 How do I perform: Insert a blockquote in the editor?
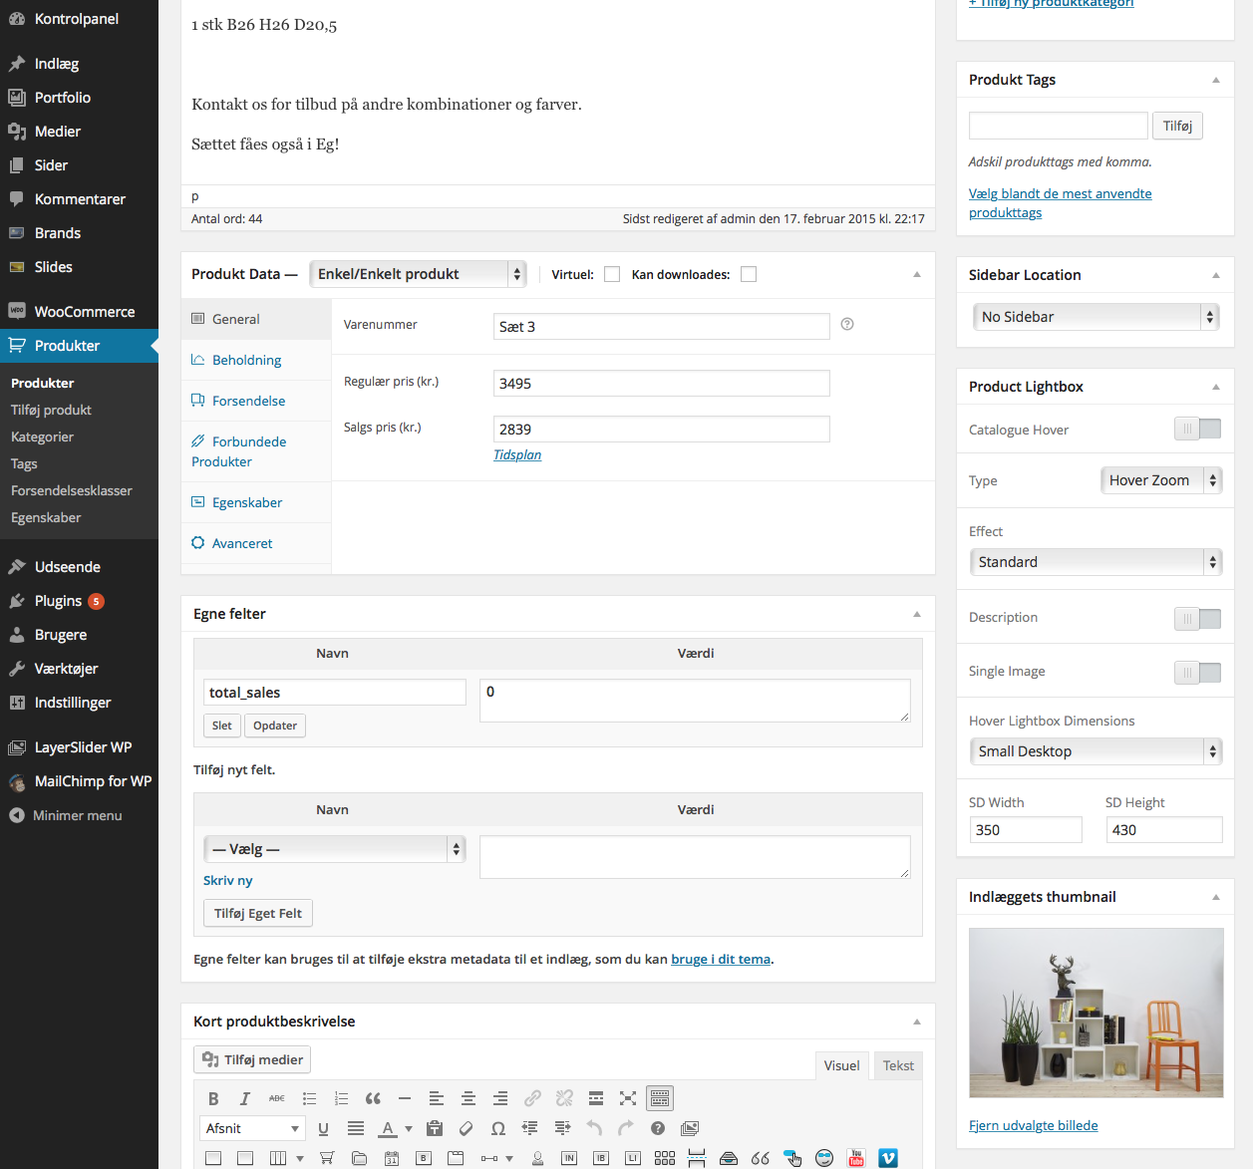373,1098
